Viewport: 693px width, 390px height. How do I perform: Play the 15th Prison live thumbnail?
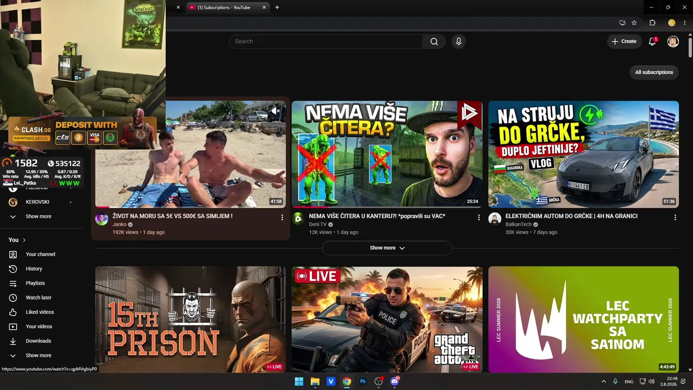[x=191, y=319]
